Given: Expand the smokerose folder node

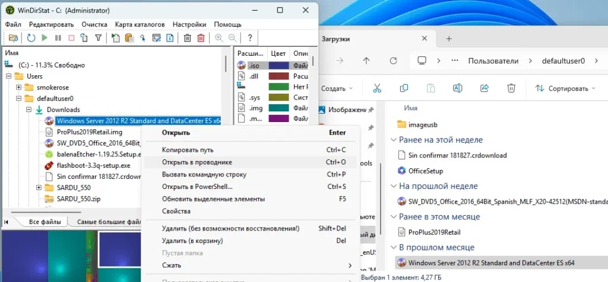Looking at the screenshot, I should click(x=18, y=88).
